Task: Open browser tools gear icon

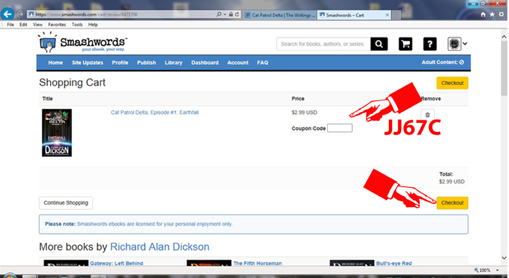Action: [x=501, y=14]
